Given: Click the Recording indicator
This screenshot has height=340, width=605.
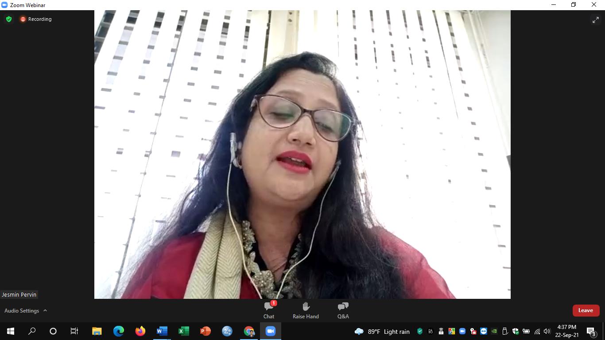Looking at the screenshot, I should tap(36, 19).
